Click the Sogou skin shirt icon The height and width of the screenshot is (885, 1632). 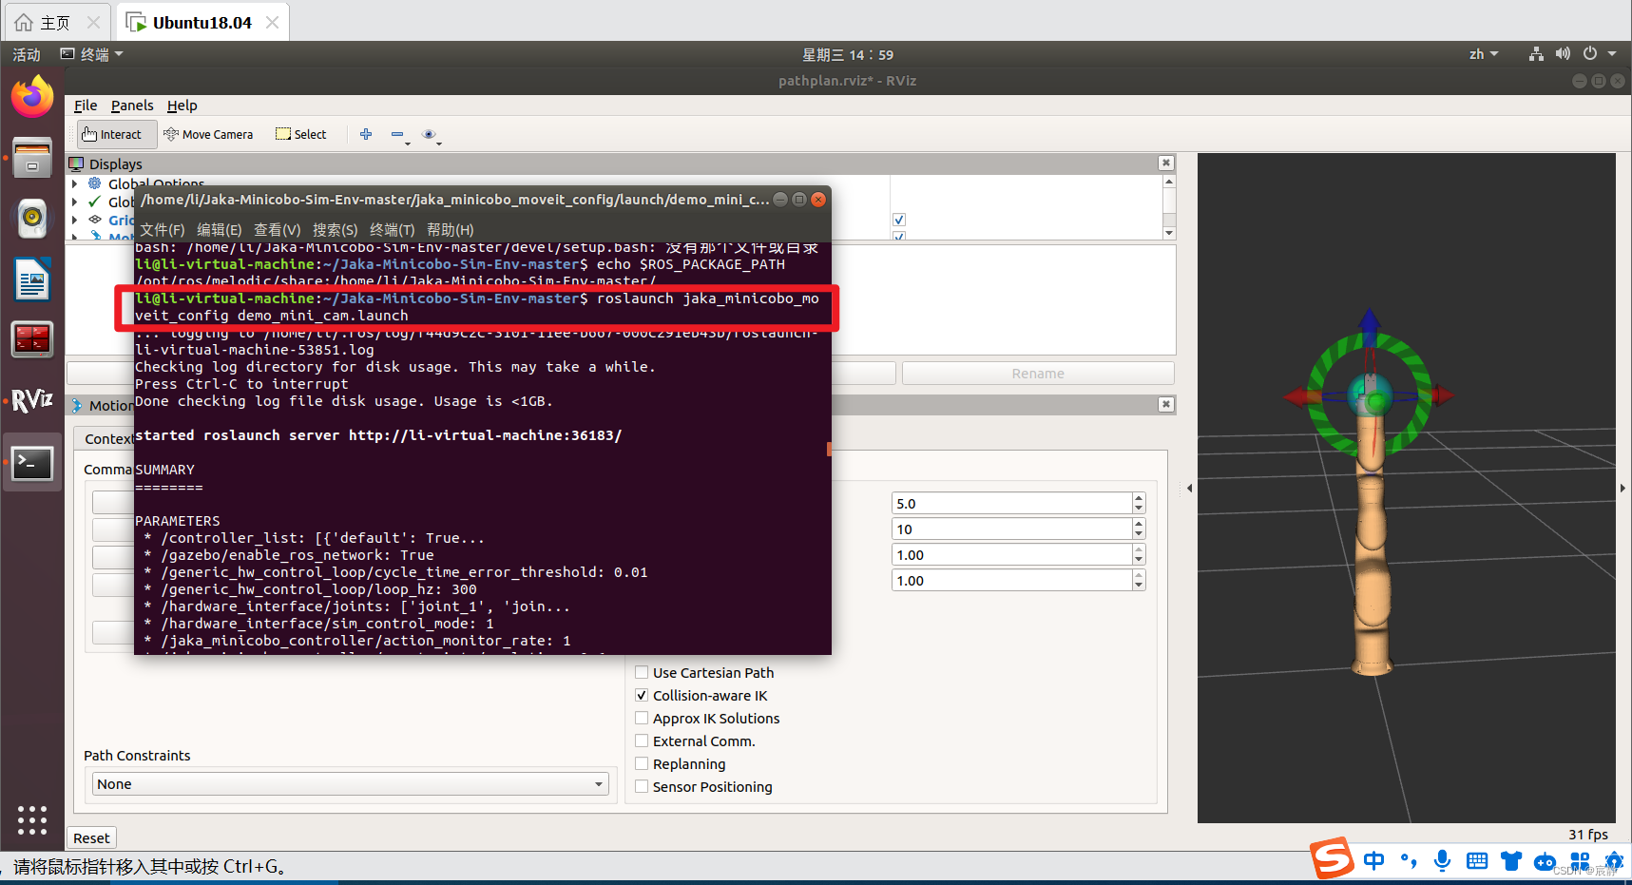(x=1510, y=860)
